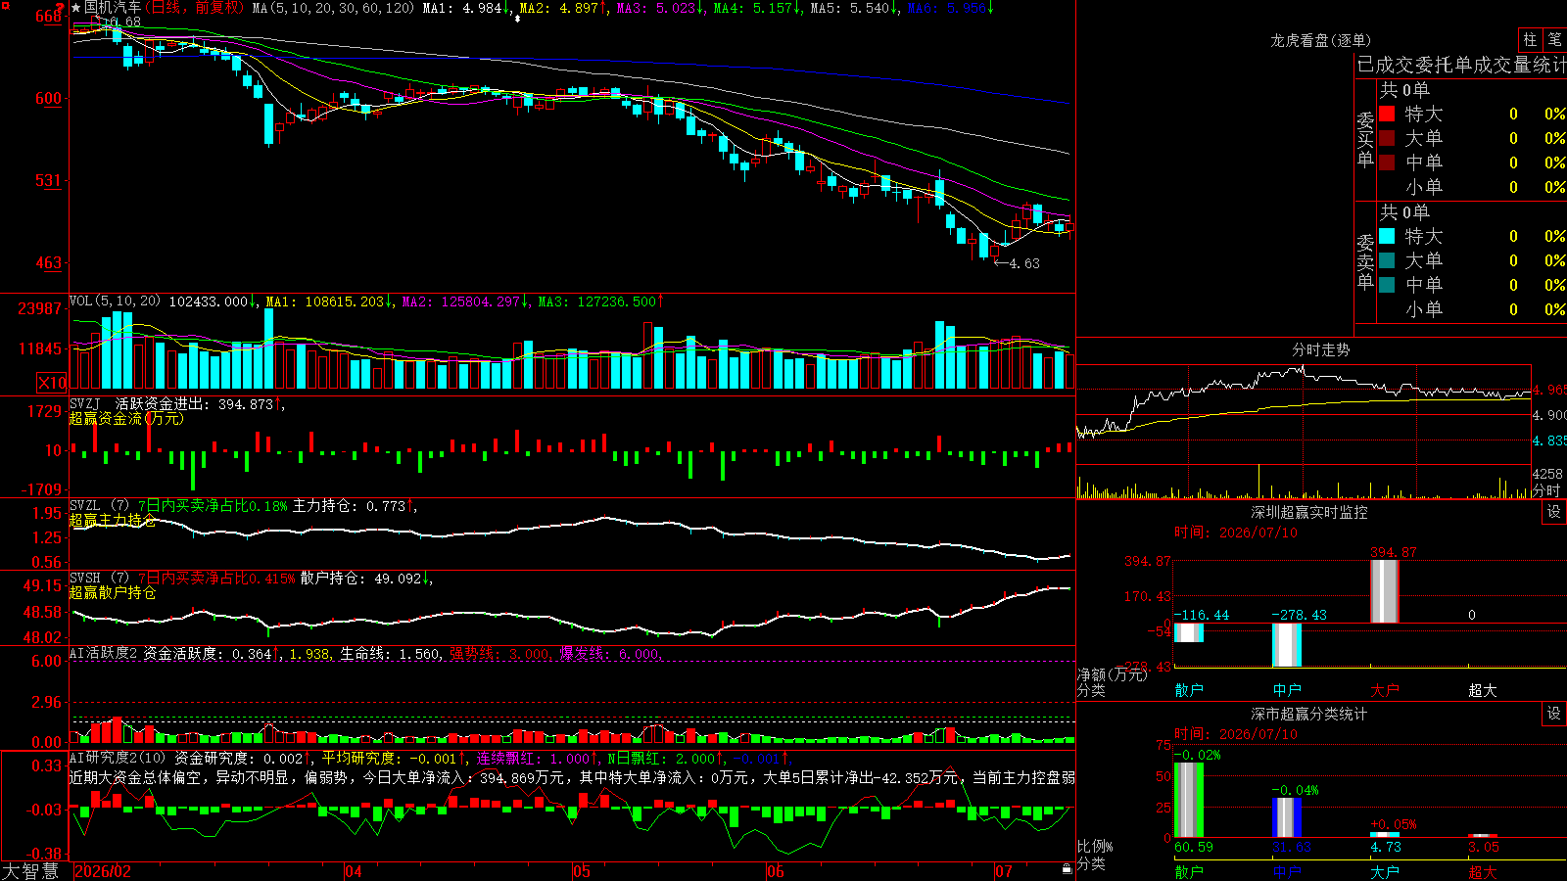Image resolution: width=1567 pixels, height=881 pixels.
Task: Click the cyan 特大 sell-order swatch
Action: pos(1387,236)
